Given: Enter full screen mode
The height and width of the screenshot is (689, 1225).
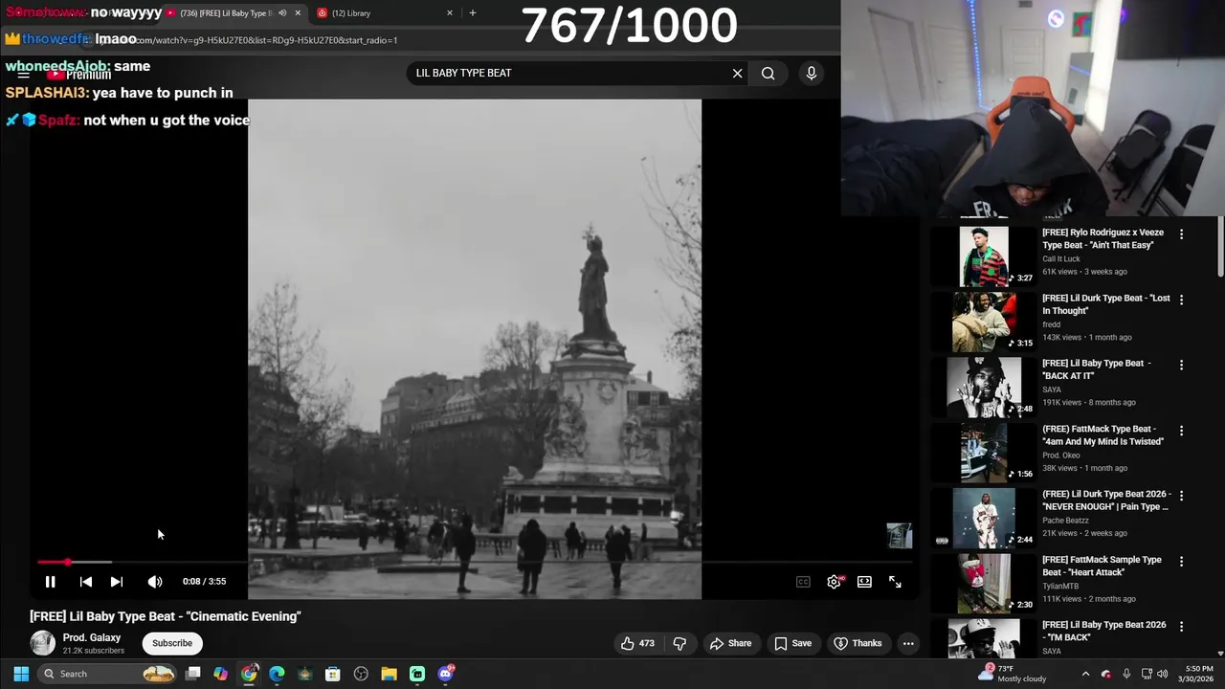Looking at the screenshot, I should pos(895,581).
